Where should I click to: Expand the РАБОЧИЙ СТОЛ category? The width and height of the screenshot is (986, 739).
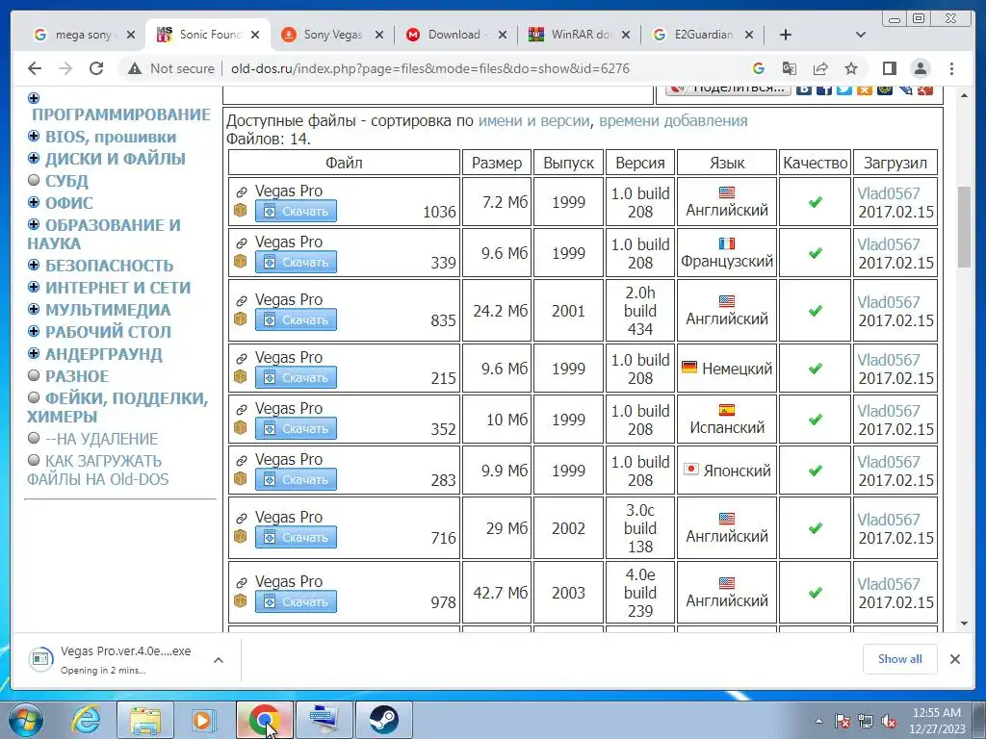(34, 331)
